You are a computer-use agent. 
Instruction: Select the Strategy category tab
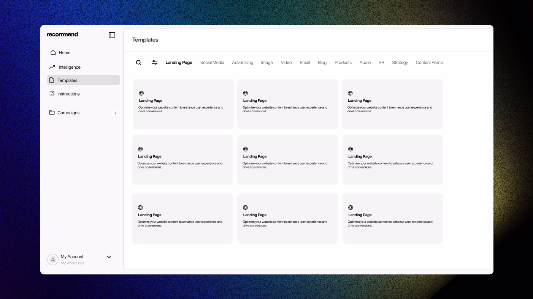click(x=400, y=63)
